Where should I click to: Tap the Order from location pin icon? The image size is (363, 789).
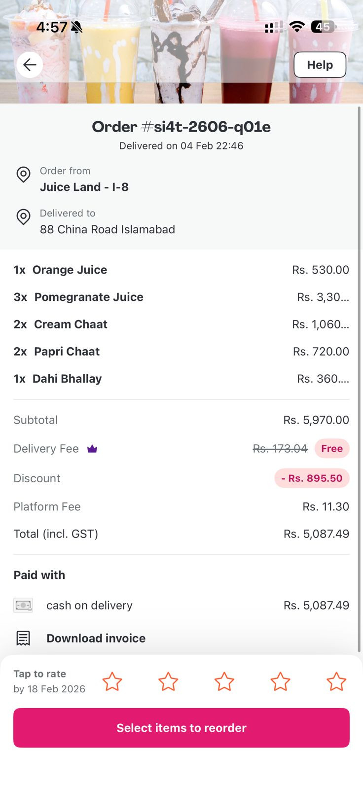click(x=23, y=175)
